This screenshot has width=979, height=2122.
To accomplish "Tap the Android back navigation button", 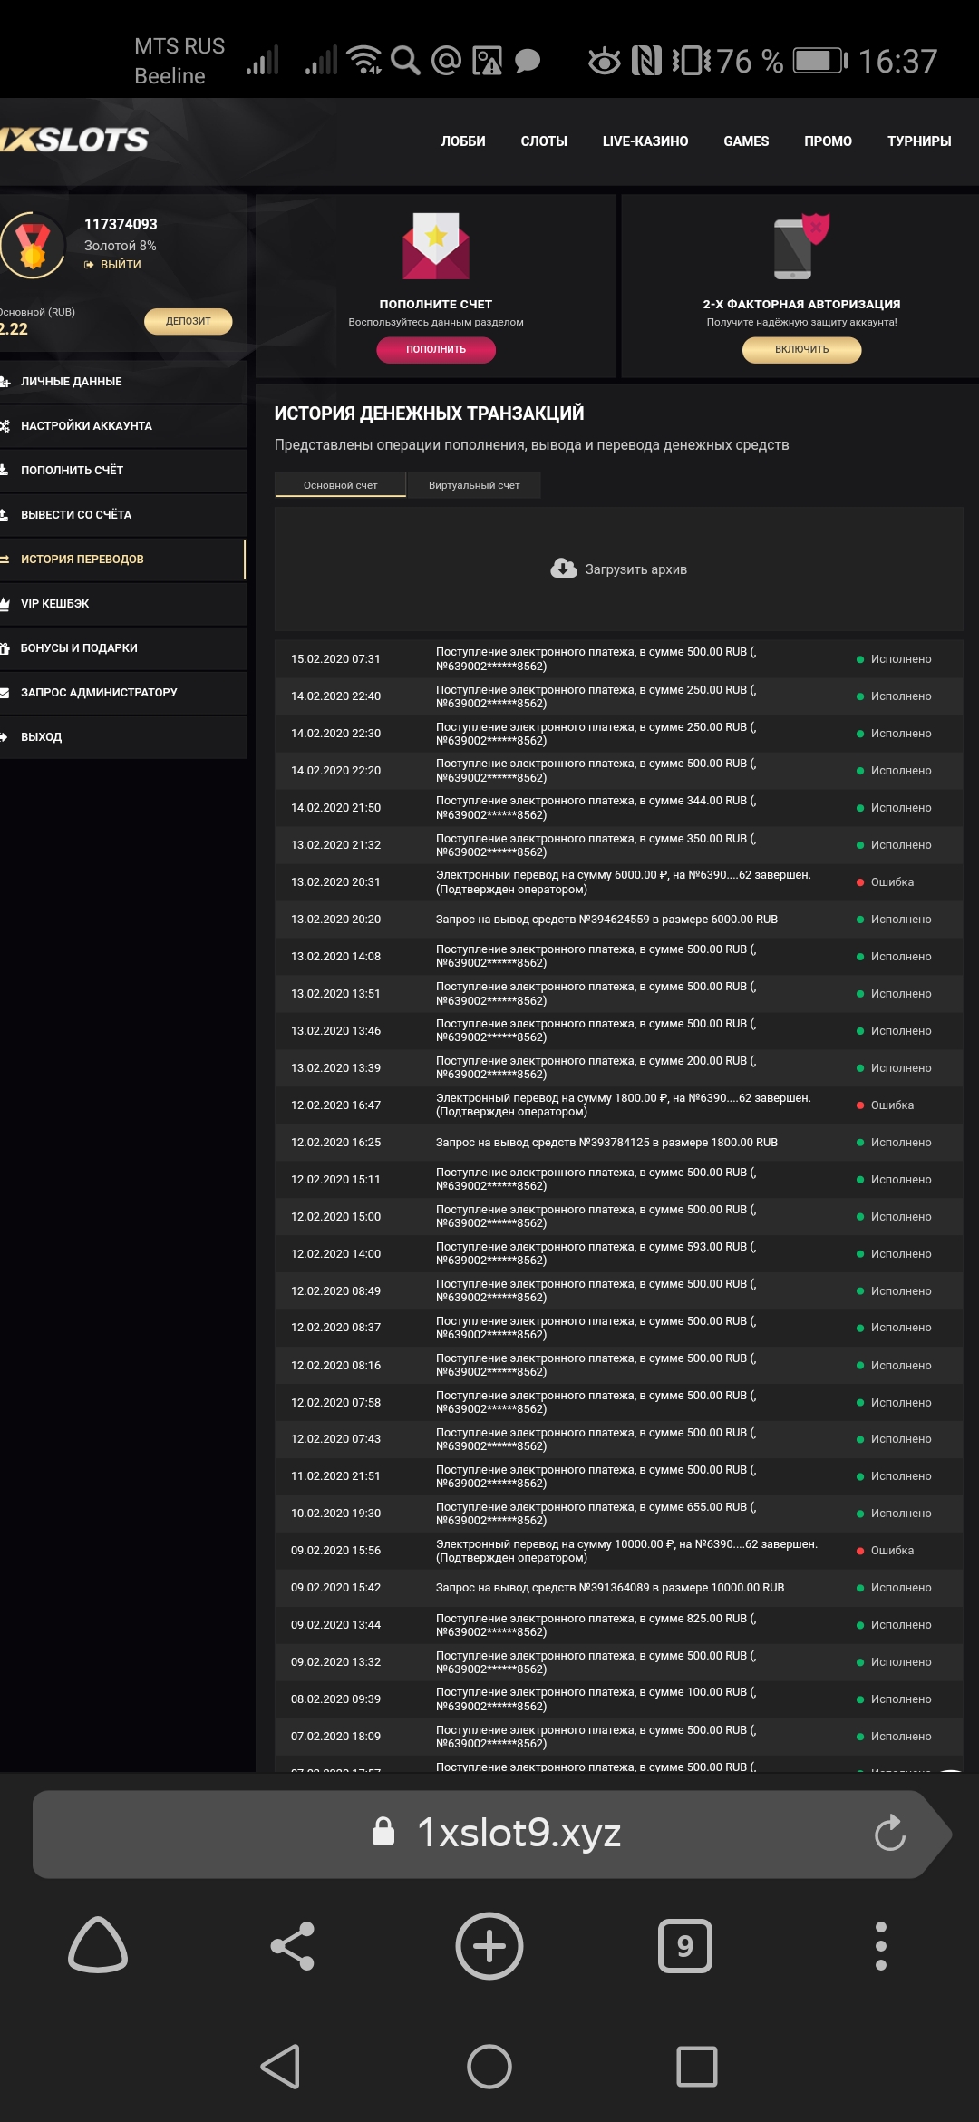I will 280,2067.
